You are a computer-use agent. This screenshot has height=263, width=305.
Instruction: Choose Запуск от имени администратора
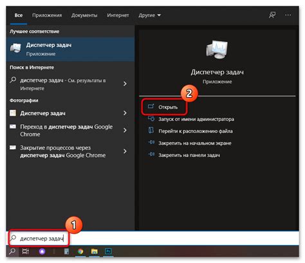point(196,119)
